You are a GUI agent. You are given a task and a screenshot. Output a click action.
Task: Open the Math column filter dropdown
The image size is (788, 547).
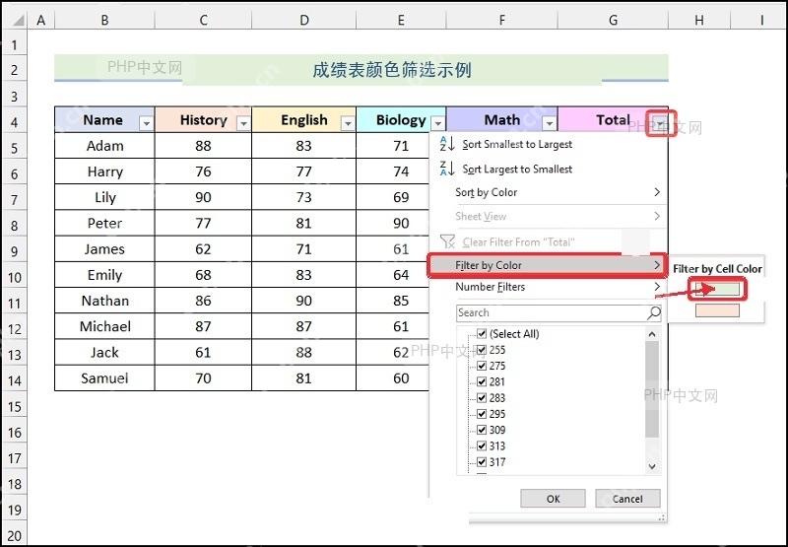(550, 123)
